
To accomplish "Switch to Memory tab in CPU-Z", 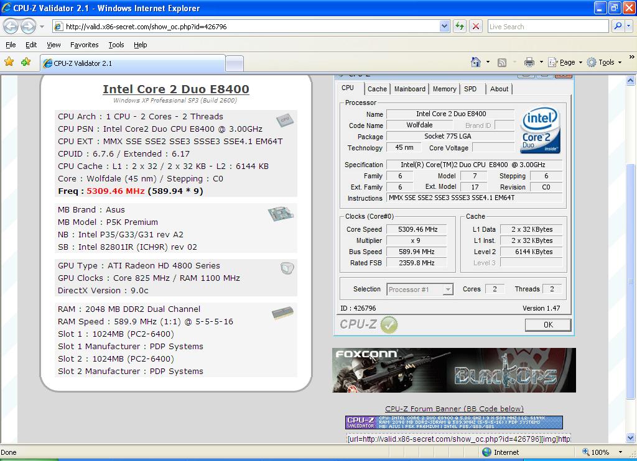I will coord(444,89).
